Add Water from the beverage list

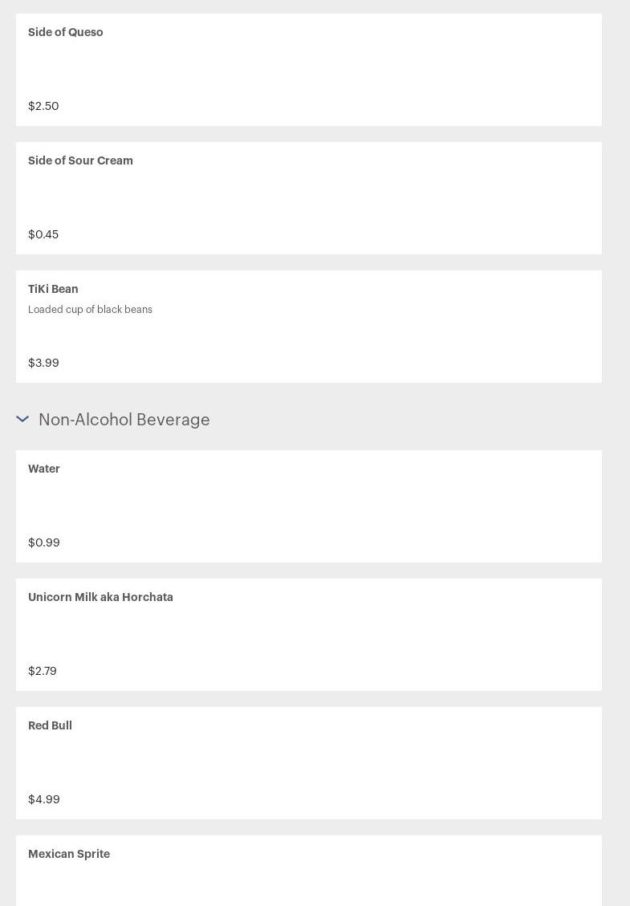pos(44,469)
